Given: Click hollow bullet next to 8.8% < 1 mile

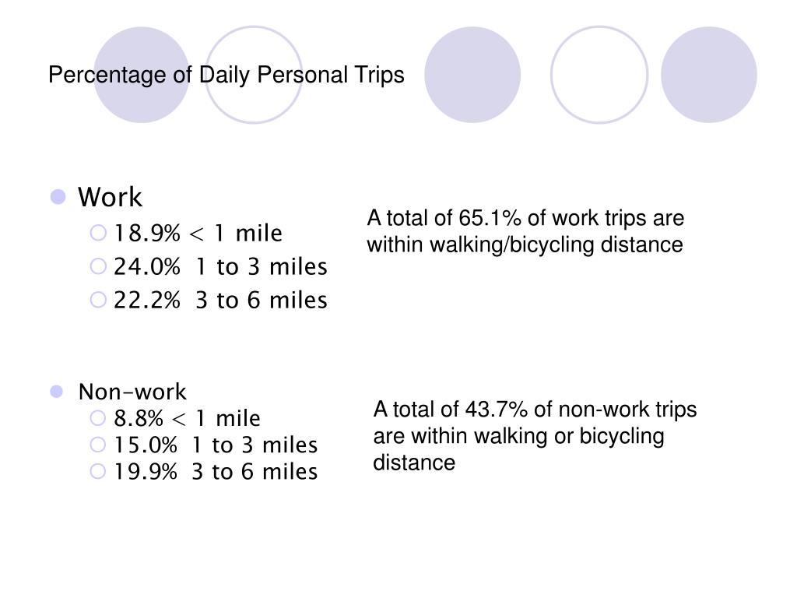Looking at the screenshot, I should pos(97,418).
